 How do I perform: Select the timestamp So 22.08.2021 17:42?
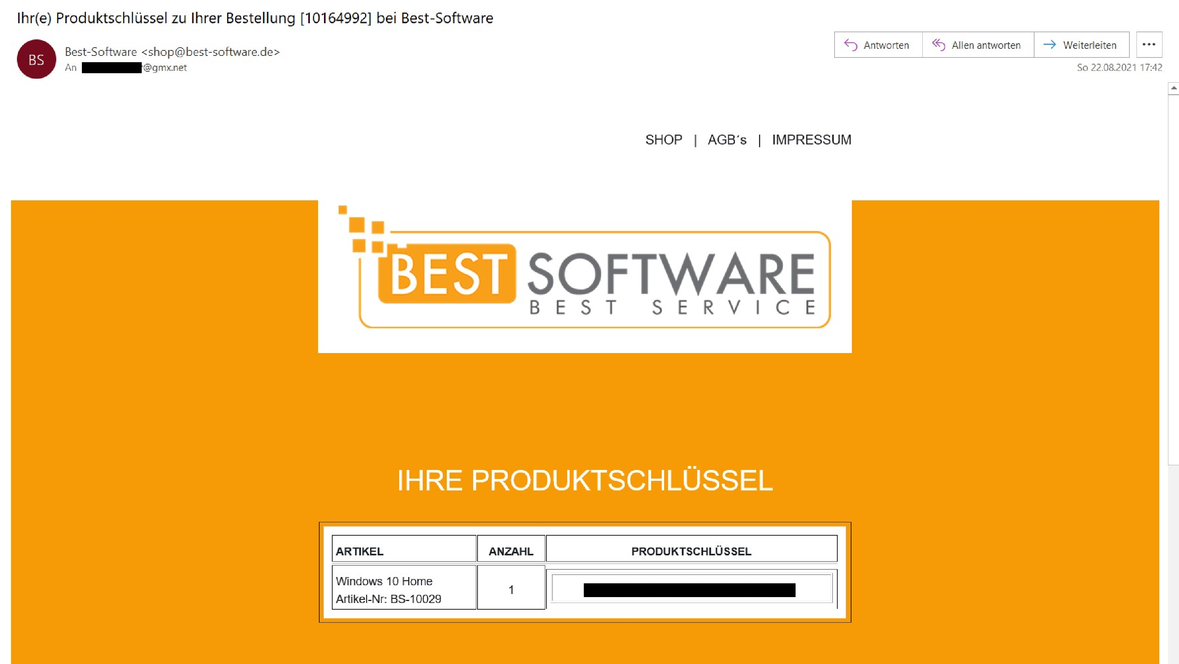1119,67
